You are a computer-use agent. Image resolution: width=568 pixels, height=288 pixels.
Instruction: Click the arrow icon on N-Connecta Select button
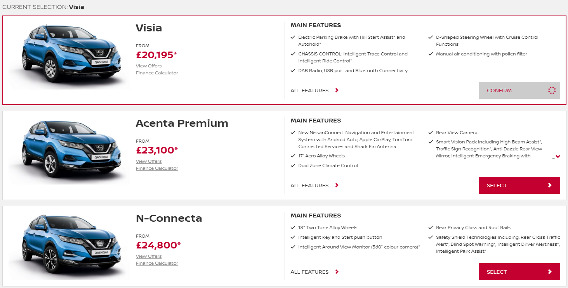pyautogui.click(x=550, y=272)
